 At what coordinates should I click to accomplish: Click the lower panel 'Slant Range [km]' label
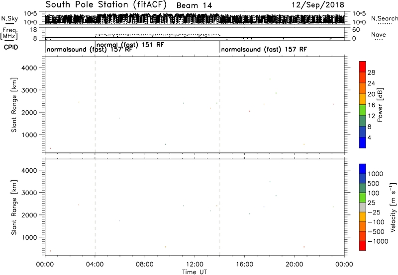[x=14, y=207]
